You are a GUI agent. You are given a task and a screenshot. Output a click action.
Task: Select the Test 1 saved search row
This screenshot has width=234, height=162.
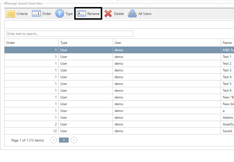[227, 57]
